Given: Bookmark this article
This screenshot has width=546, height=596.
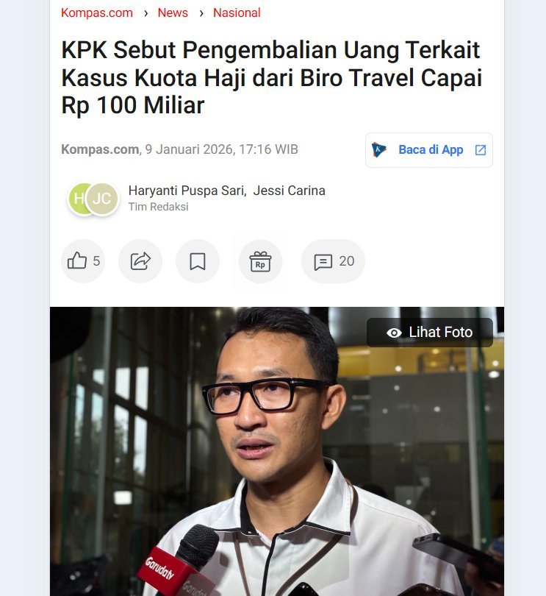Looking at the screenshot, I should [198, 261].
